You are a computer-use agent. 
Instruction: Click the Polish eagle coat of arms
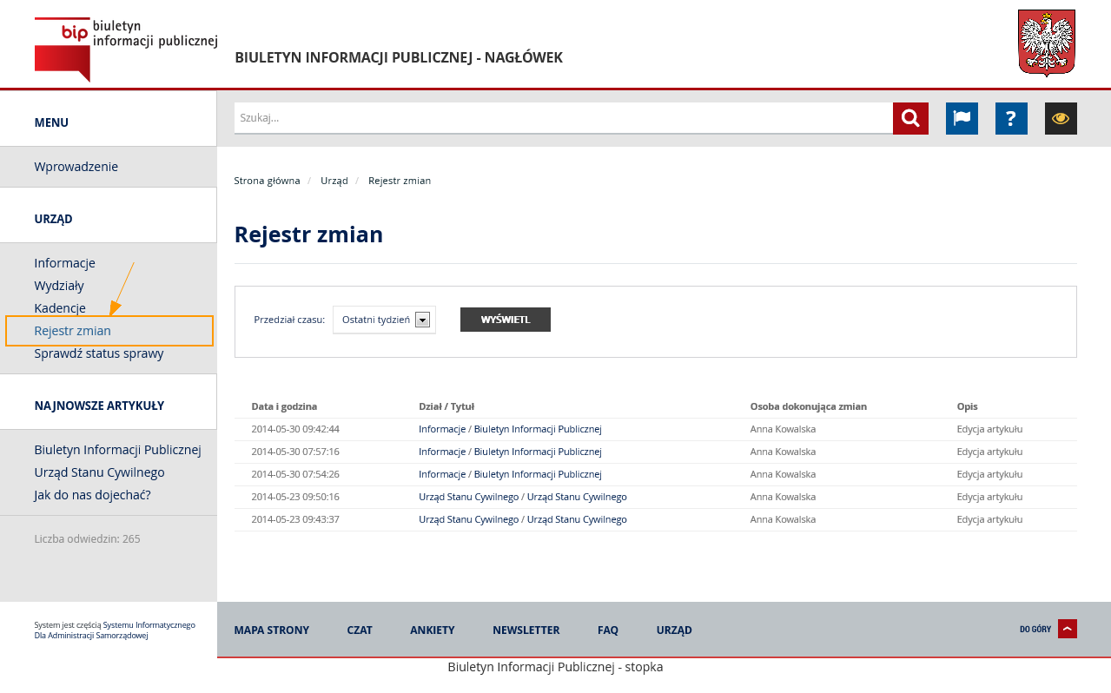coord(1046,43)
